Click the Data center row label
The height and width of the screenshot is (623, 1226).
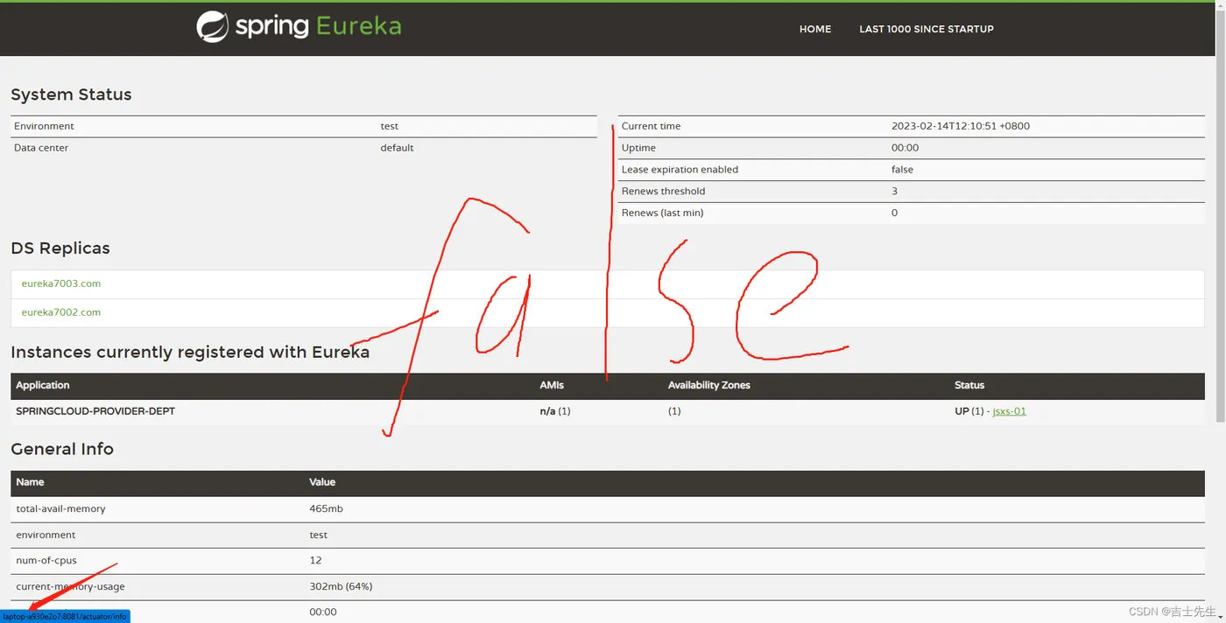pyautogui.click(x=41, y=148)
